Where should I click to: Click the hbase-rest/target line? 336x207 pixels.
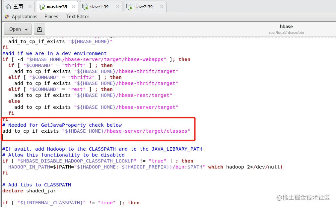[93, 95]
